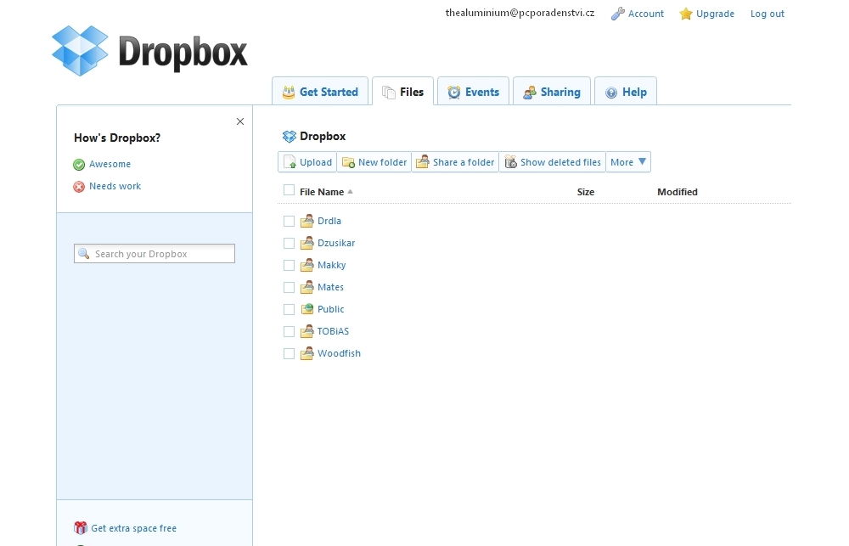Open the Woodfish folder link

click(339, 354)
